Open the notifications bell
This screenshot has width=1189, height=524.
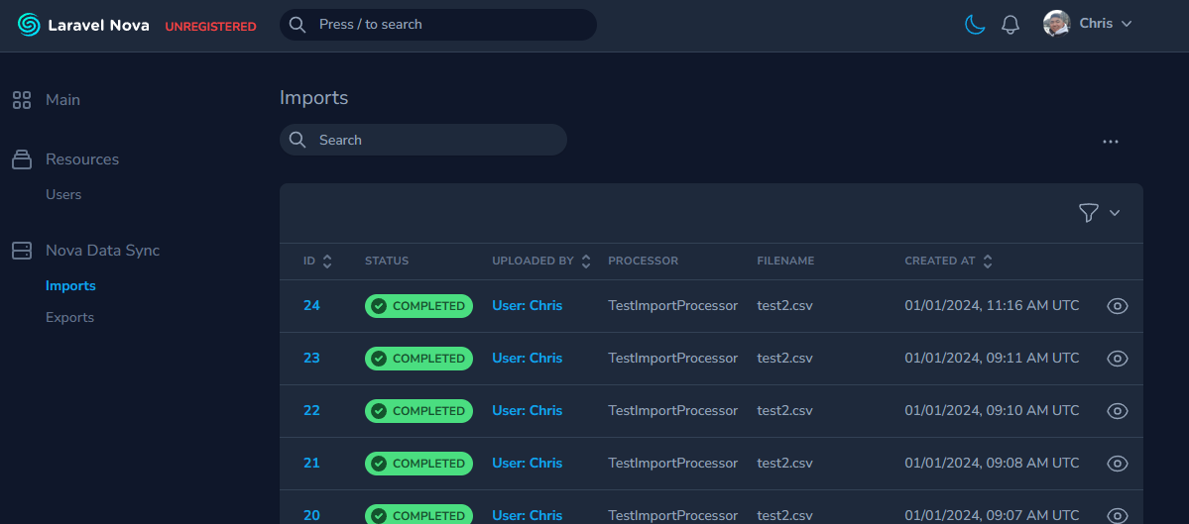1011,25
